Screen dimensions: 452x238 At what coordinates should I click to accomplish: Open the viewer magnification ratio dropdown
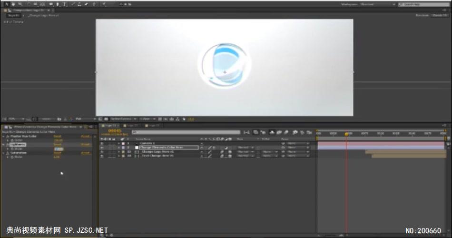point(17,119)
